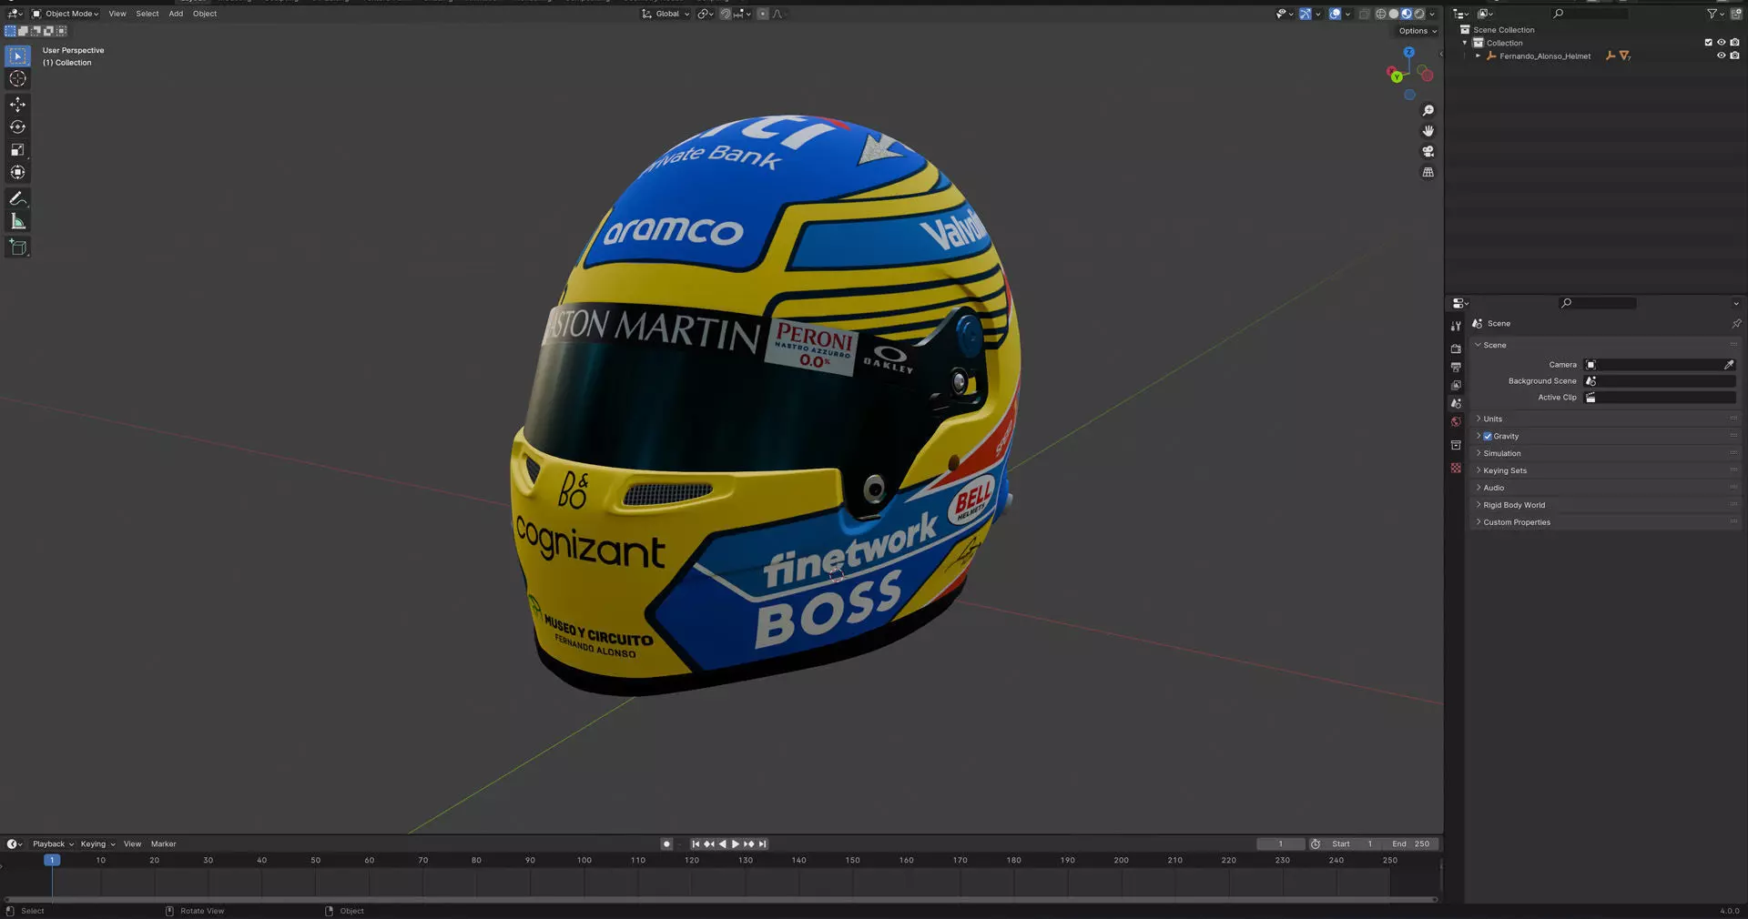This screenshot has width=1748, height=919.
Task: Hide Fernando_Alonso_Helmet with eye icon
Action: pyautogui.click(x=1721, y=56)
